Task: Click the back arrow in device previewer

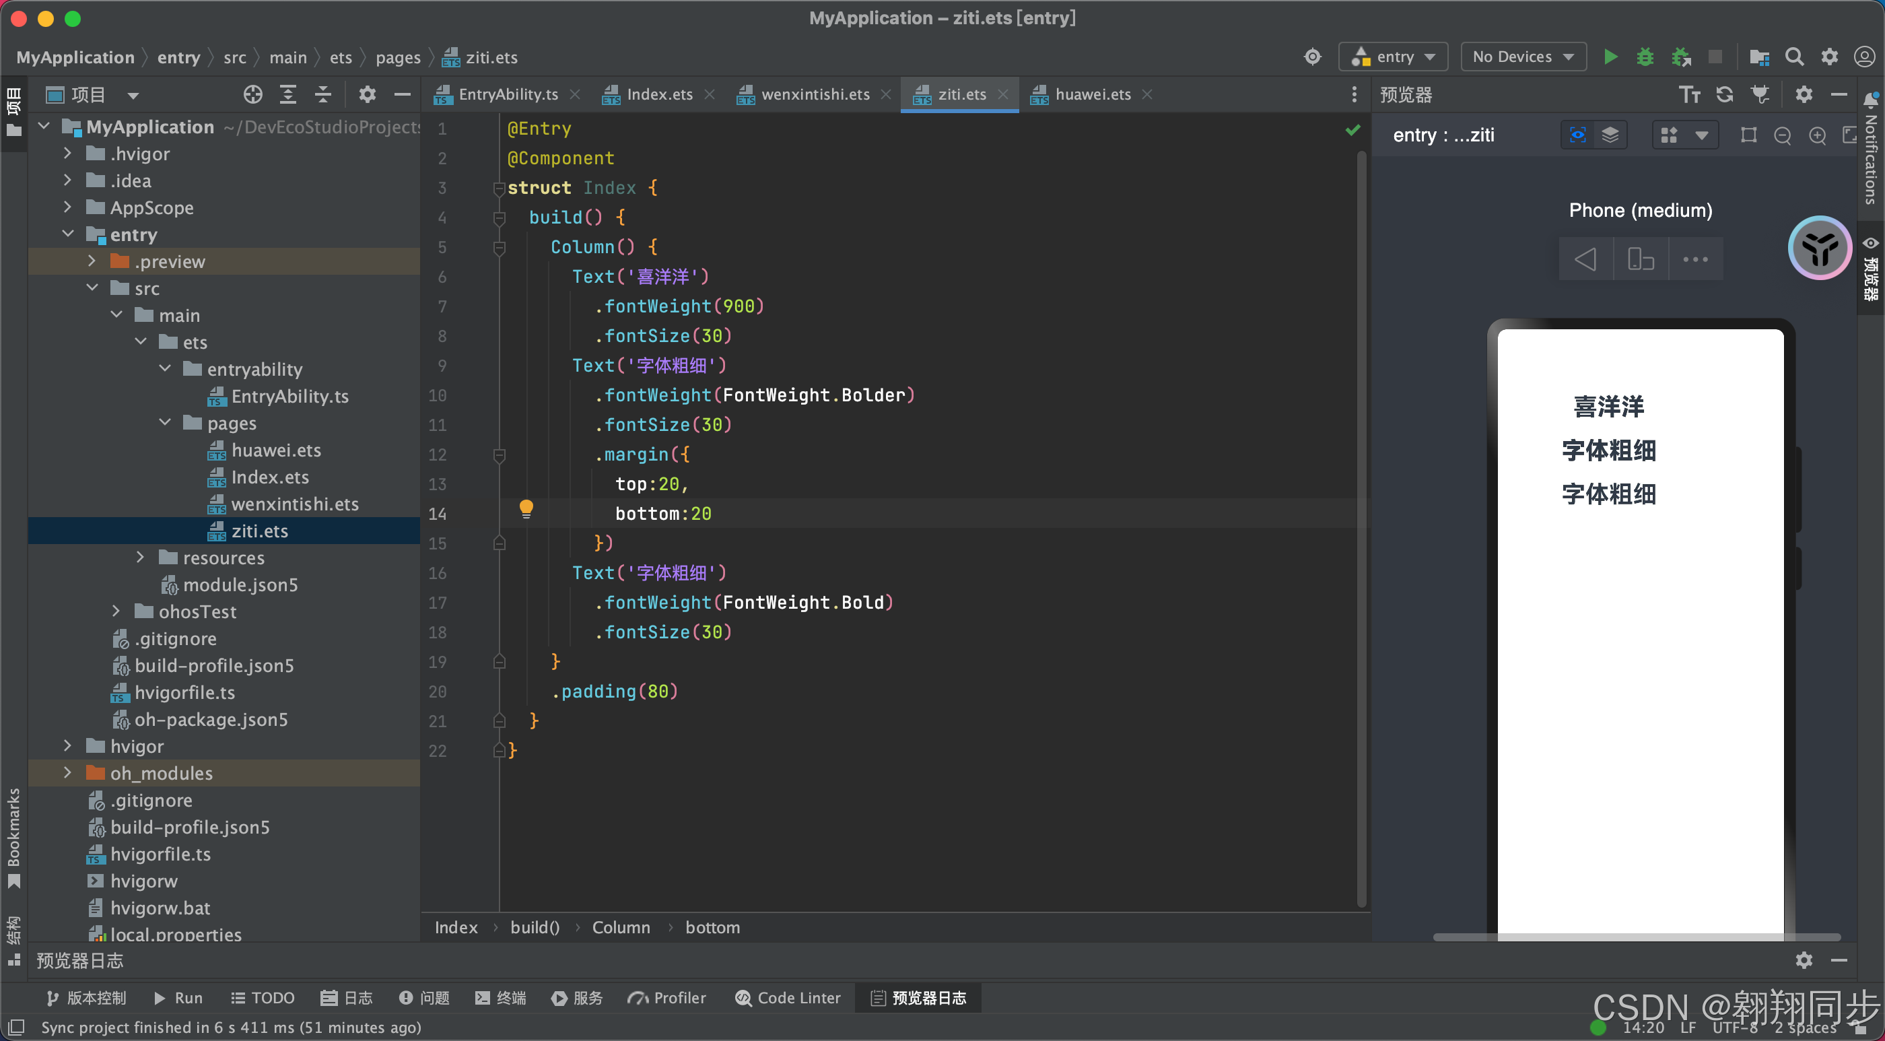Action: click(x=1585, y=259)
